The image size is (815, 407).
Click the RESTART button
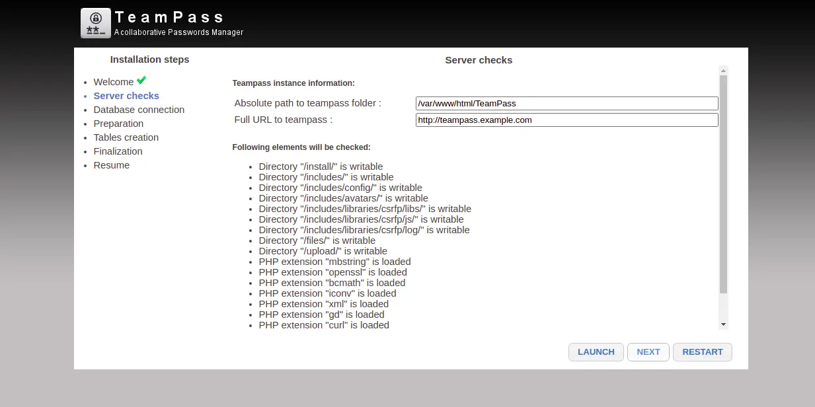click(703, 352)
